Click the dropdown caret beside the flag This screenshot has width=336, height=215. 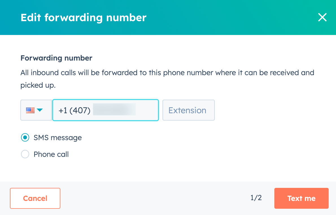[40, 110]
